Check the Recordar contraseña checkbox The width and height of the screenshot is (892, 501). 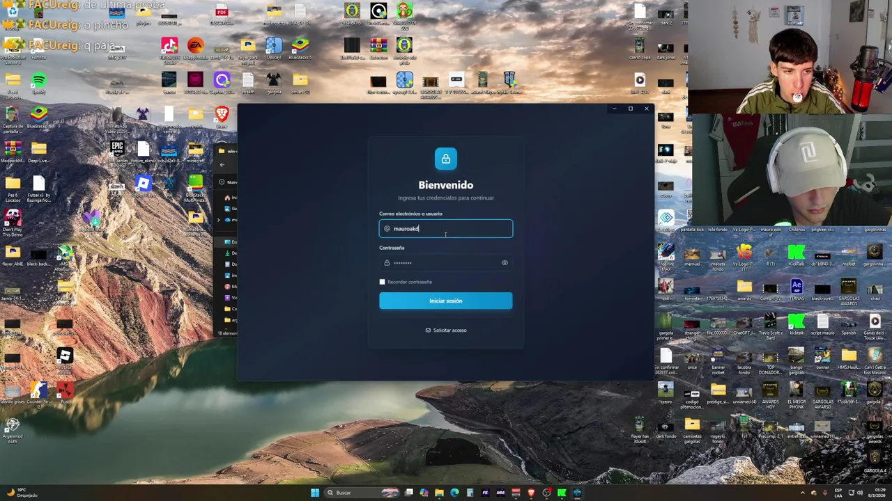point(382,282)
